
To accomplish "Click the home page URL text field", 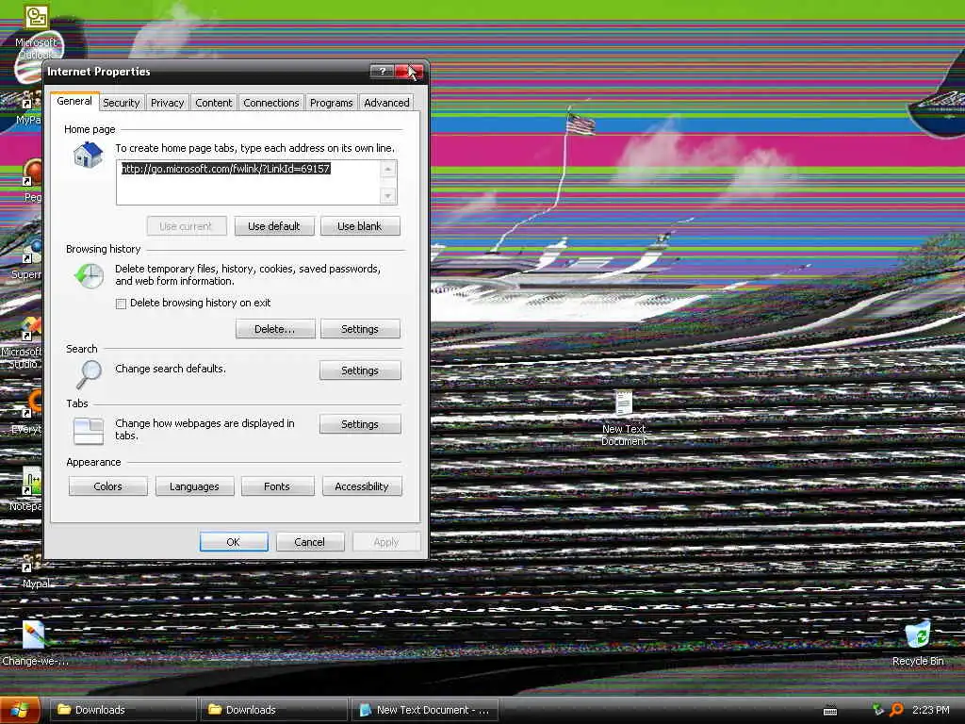I will point(249,182).
